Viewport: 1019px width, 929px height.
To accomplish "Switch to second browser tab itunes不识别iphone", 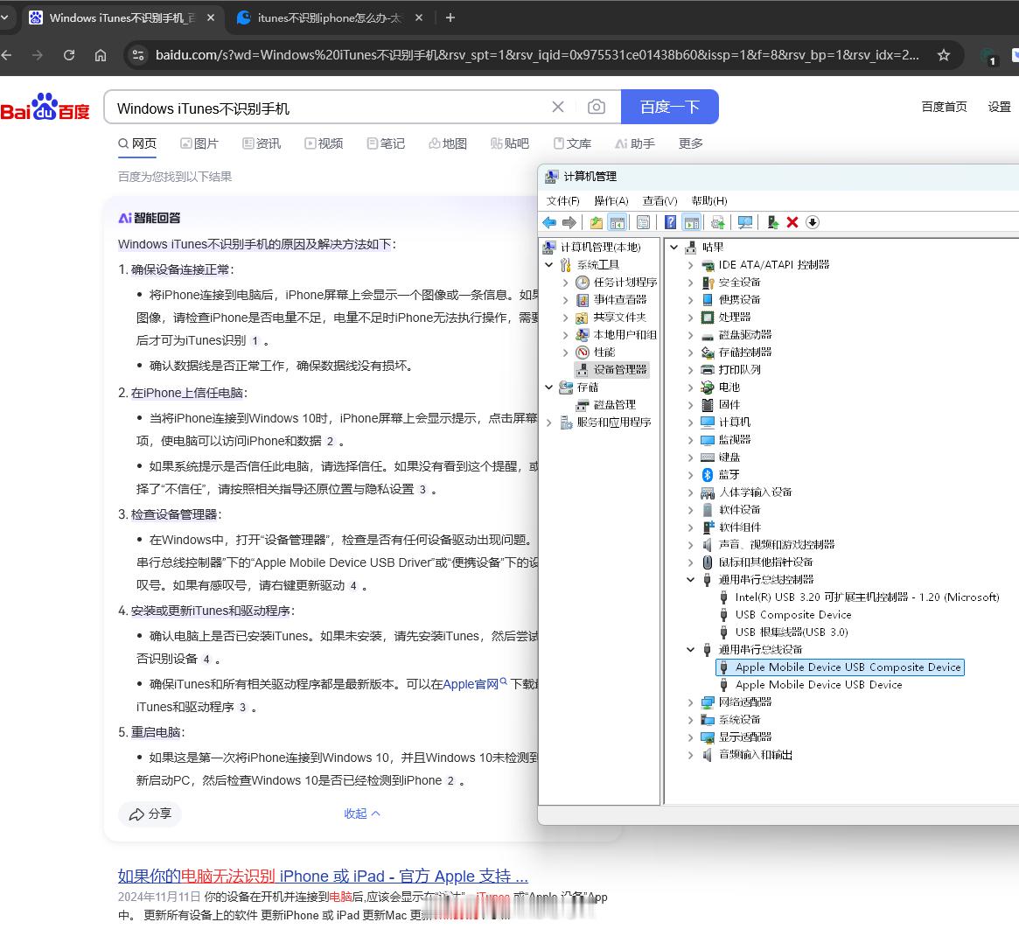I will [329, 18].
